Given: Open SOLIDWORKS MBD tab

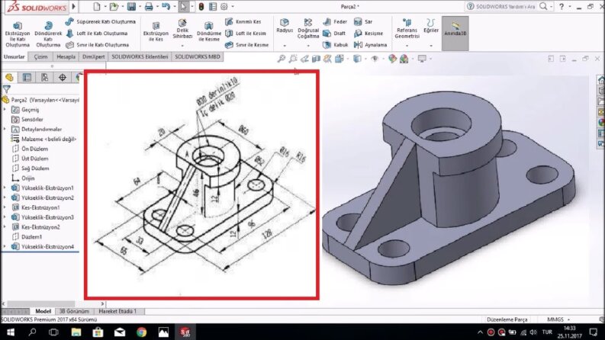Looking at the screenshot, I should click(x=198, y=56).
